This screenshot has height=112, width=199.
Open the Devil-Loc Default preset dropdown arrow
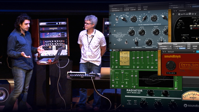click(x=194, y=52)
